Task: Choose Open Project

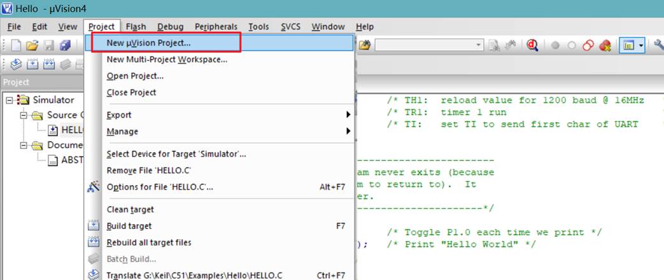Action: pyautogui.click(x=220, y=76)
